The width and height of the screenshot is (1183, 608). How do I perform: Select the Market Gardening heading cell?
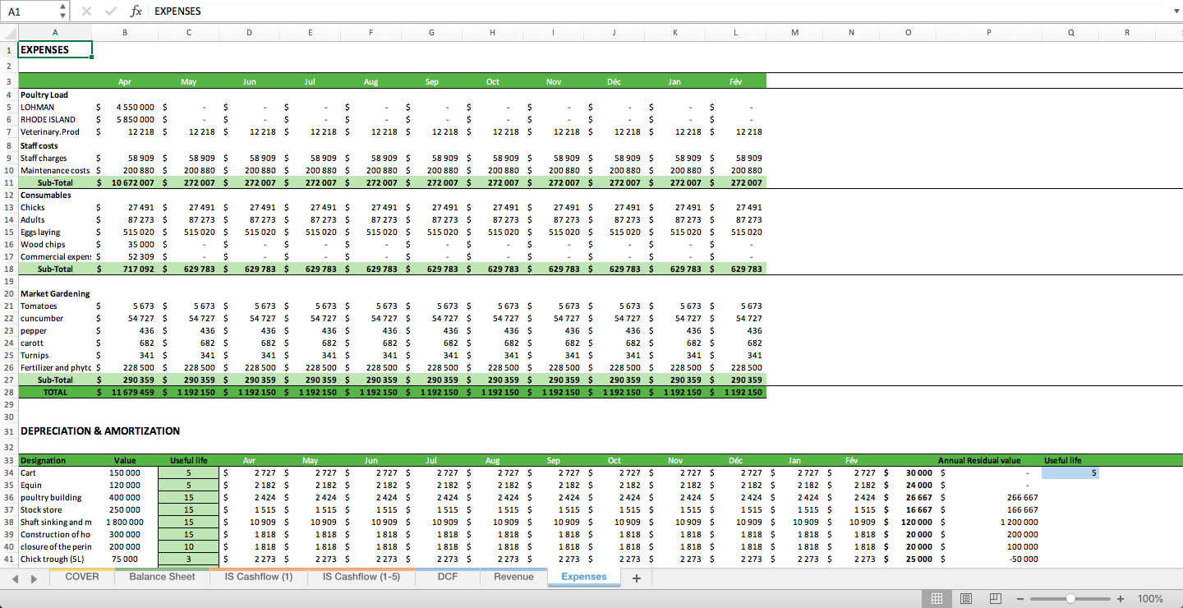click(x=55, y=293)
